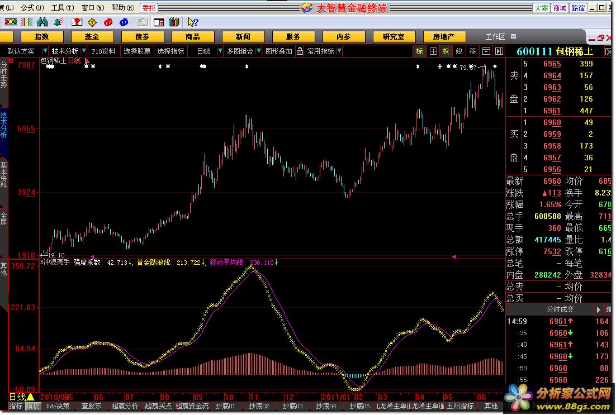The height and width of the screenshot is (415, 616).
Task: Click the traffic-light signal toolbar icon
Action: tap(11, 22)
